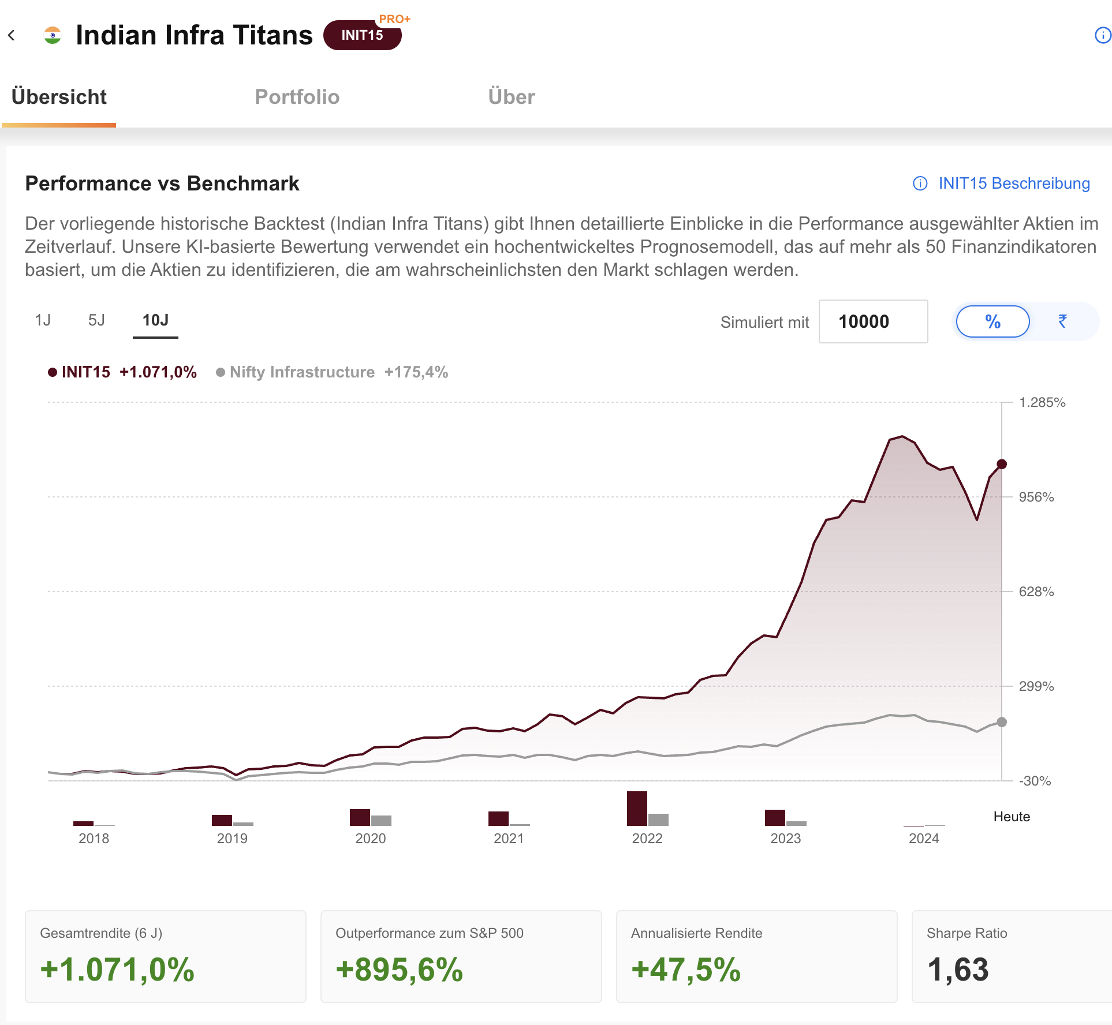
Task: Click the PRO+ label
Action: click(394, 19)
